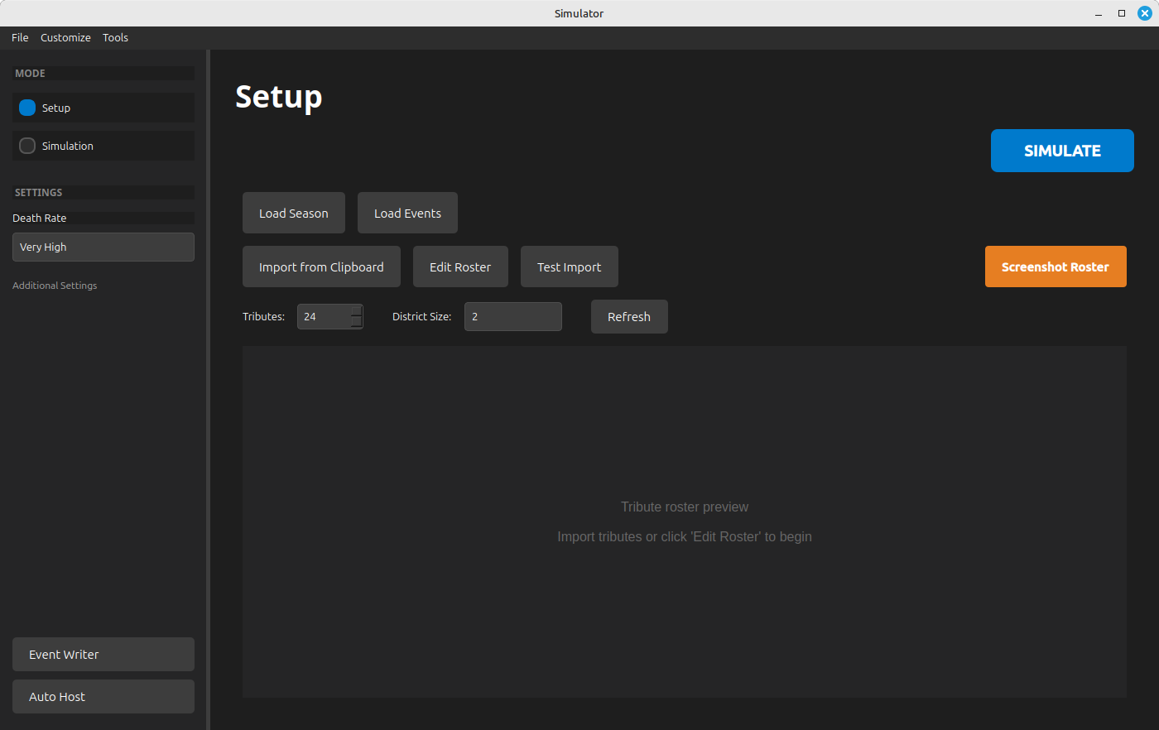Click the 'Death Rate' label

[x=40, y=219]
